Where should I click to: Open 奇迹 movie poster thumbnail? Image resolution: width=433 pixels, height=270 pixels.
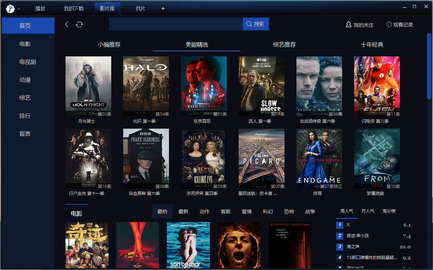pyautogui.click(x=87, y=245)
